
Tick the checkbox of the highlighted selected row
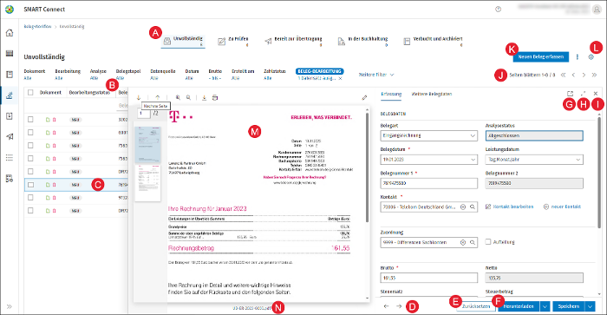point(30,185)
